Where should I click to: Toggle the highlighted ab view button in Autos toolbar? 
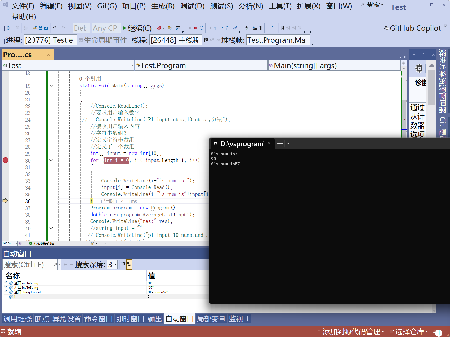[129, 264]
